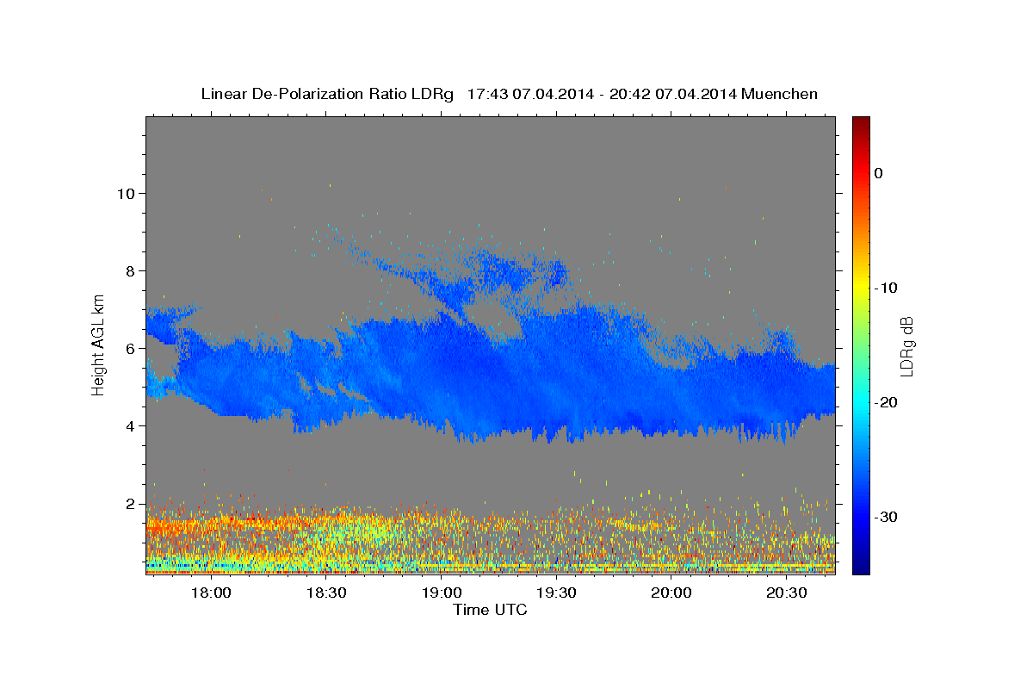Screen dimensions: 1033x689
Task: Click the 19:30 time tick label
Action: 556,594
